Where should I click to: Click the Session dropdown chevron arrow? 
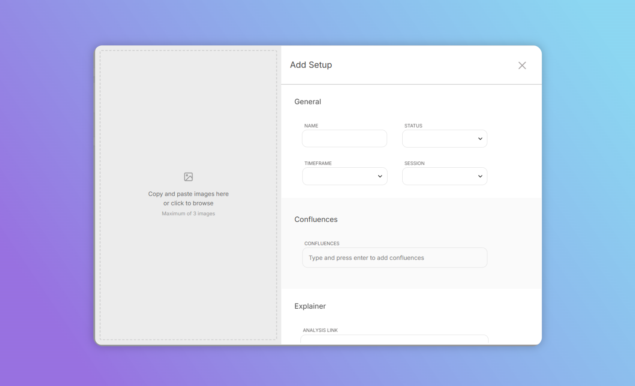coord(480,176)
